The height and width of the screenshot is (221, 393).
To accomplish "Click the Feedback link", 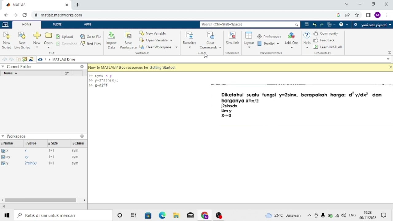I will 324,40.
